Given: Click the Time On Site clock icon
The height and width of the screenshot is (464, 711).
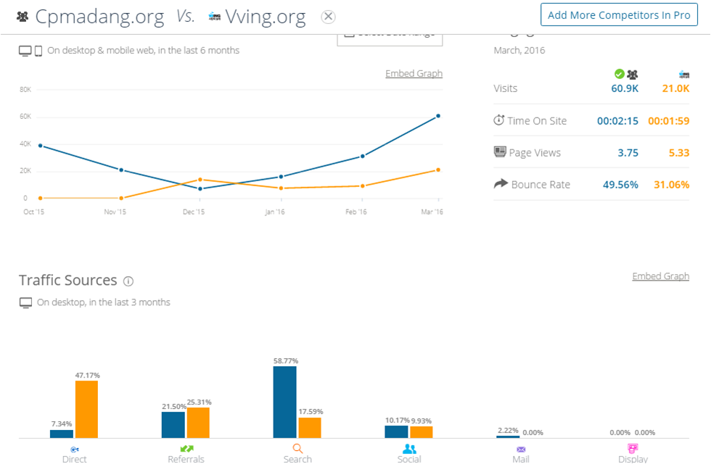Looking at the screenshot, I should [498, 120].
